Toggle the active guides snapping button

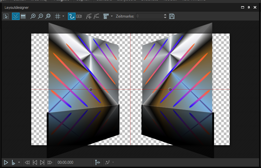pos(16,16)
